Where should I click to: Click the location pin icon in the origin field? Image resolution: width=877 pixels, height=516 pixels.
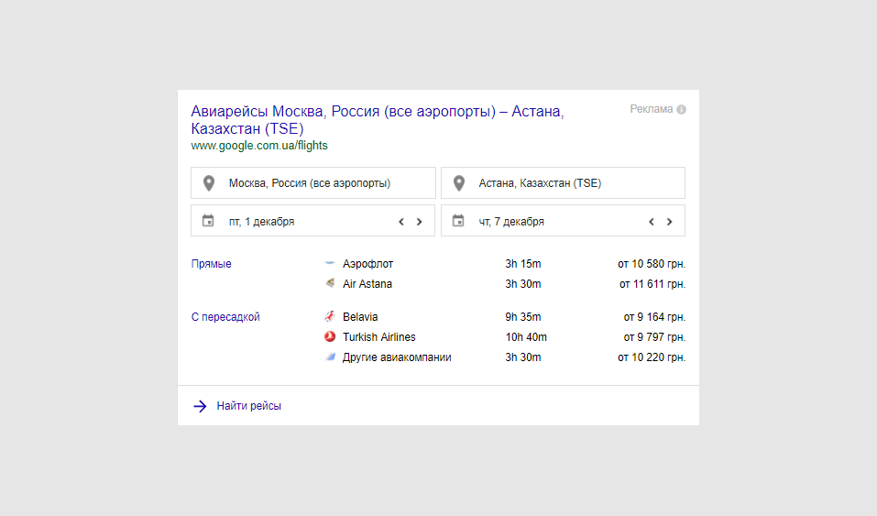tap(209, 183)
